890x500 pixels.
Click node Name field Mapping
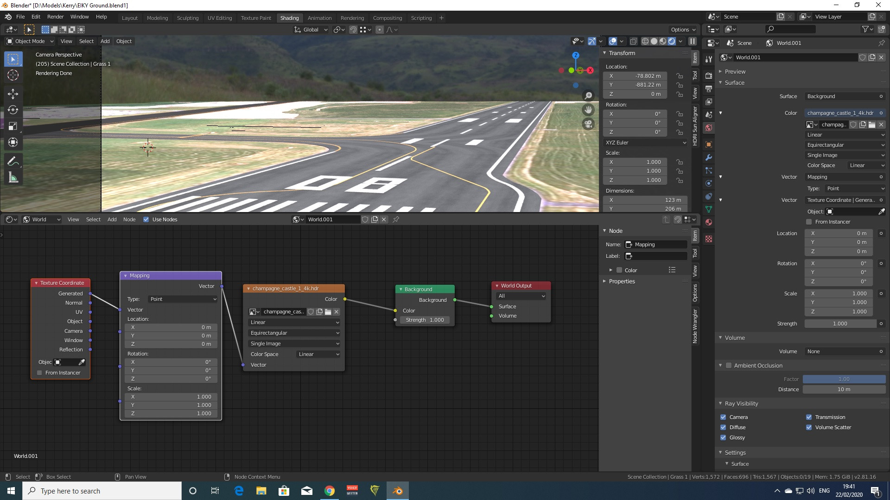pyautogui.click(x=656, y=244)
